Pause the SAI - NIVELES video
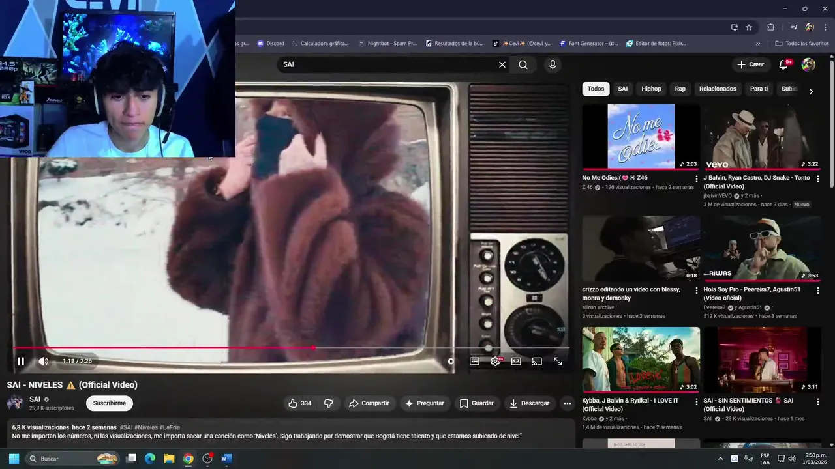This screenshot has height=469, width=835. pos(21,361)
